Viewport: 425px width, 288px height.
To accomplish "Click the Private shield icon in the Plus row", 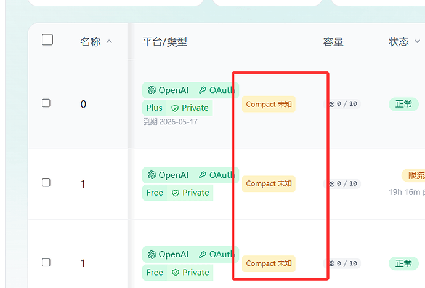I will (175, 108).
